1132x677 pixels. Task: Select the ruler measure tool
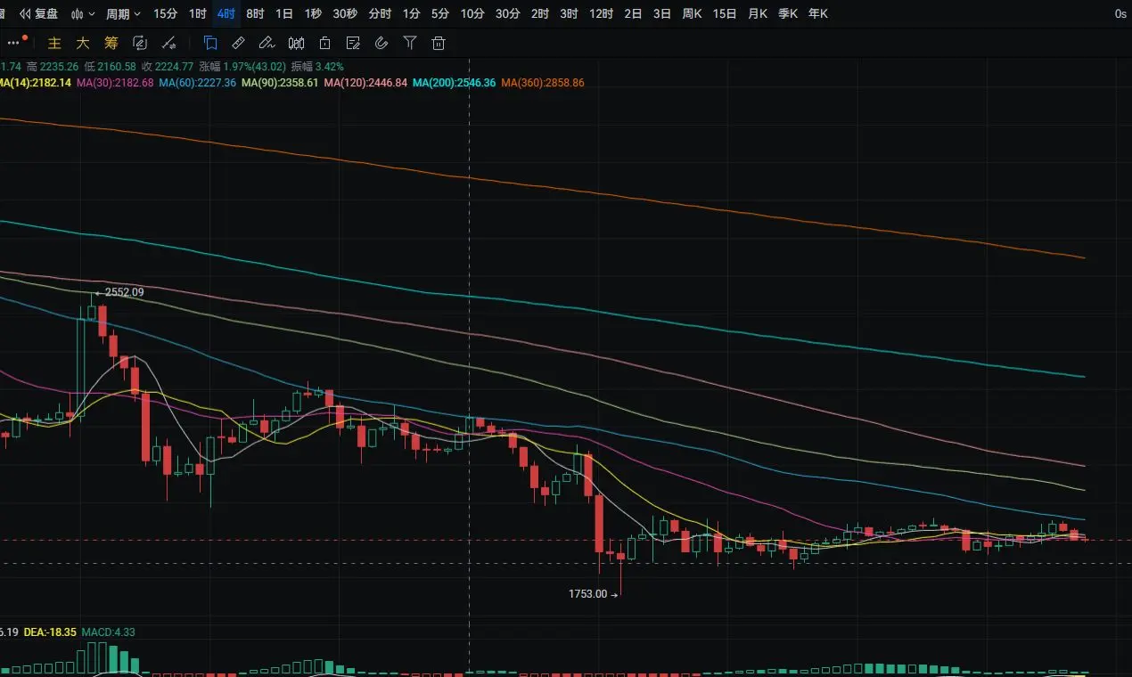(x=238, y=43)
